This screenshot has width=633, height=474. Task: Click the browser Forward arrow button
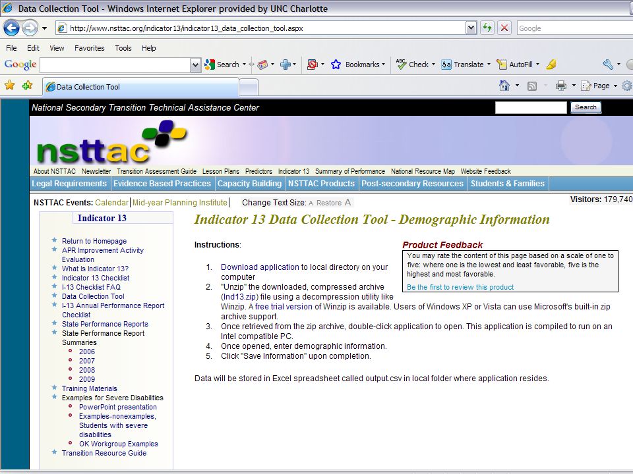click(30, 28)
